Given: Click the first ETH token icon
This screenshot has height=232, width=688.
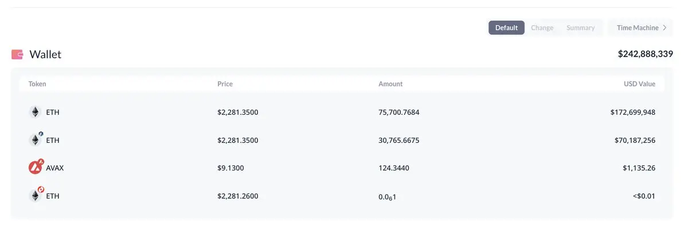Looking at the screenshot, I should tap(36, 112).
